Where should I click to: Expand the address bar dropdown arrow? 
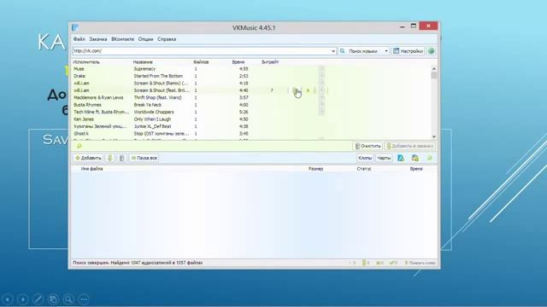[333, 51]
